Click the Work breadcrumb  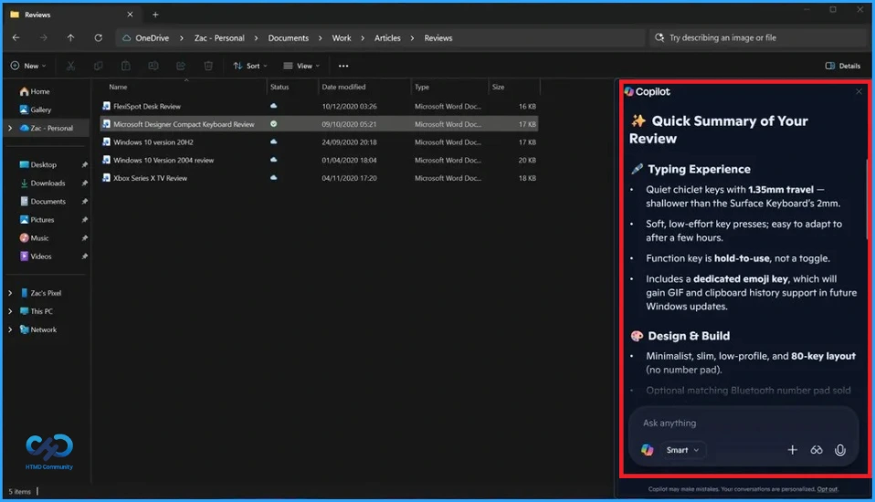coord(342,38)
